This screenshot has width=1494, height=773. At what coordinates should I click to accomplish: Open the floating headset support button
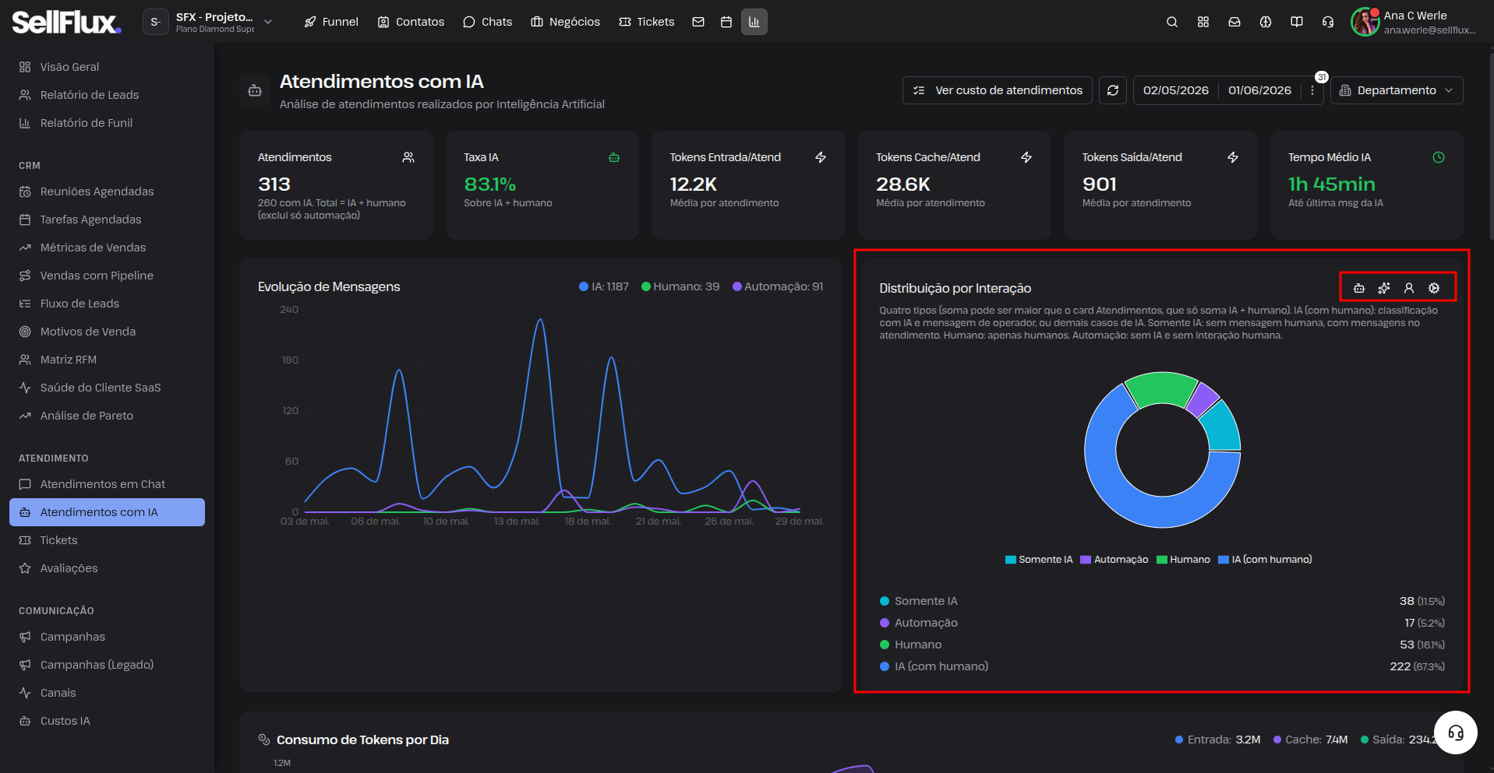1456,733
